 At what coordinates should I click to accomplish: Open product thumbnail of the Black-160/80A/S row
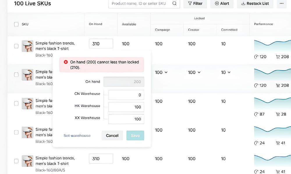[27, 161]
